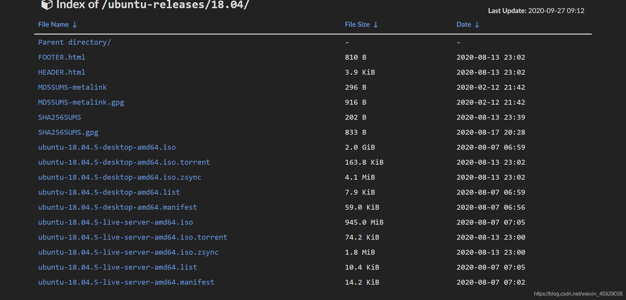The image size is (626, 300).
Task: Click the date 2020-08-17 20:28
Action: (491, 132)
